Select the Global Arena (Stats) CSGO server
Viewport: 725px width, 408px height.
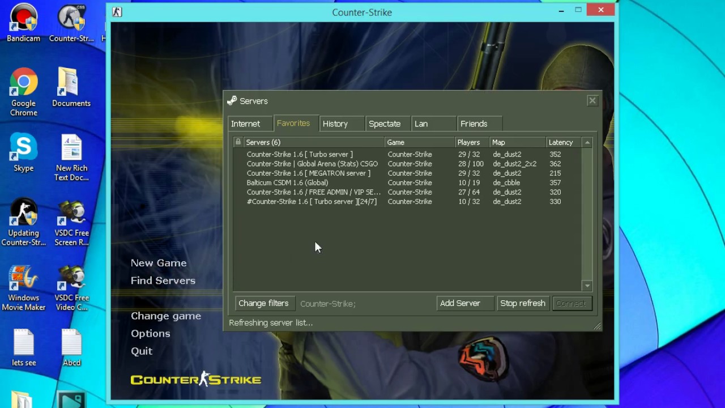(407, 164)
